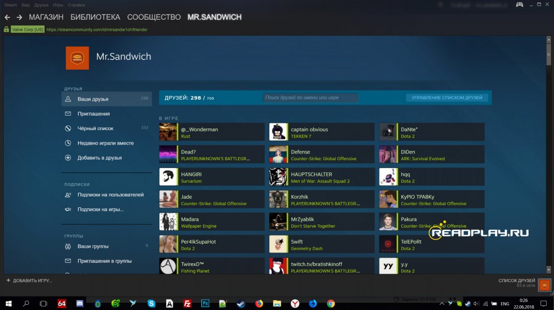Image resolution: width=554 pixels, height=310 pixels.
Task: Open the friend named MrZyablik
Action: tap(322, 221)
